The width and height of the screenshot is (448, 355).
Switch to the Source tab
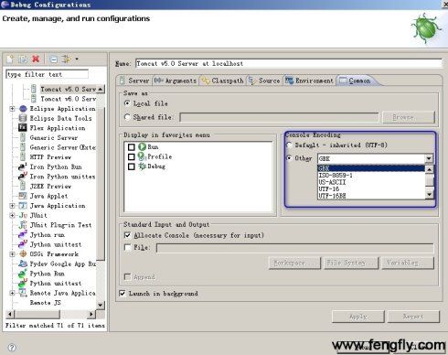264,81
